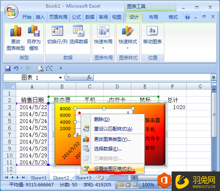Open the 快速样式 gallery
Screen dimensions: 220x191
coord(128,37)
